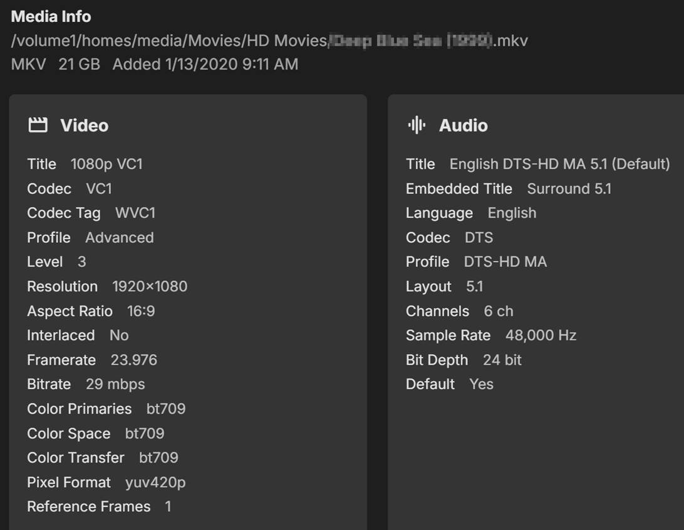Viewport: 684px width, 530px height.
Task: Select the 24 bit depth value
Action: (x=502, y=360)
